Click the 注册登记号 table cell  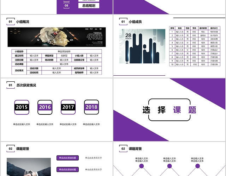click(79, 60)
